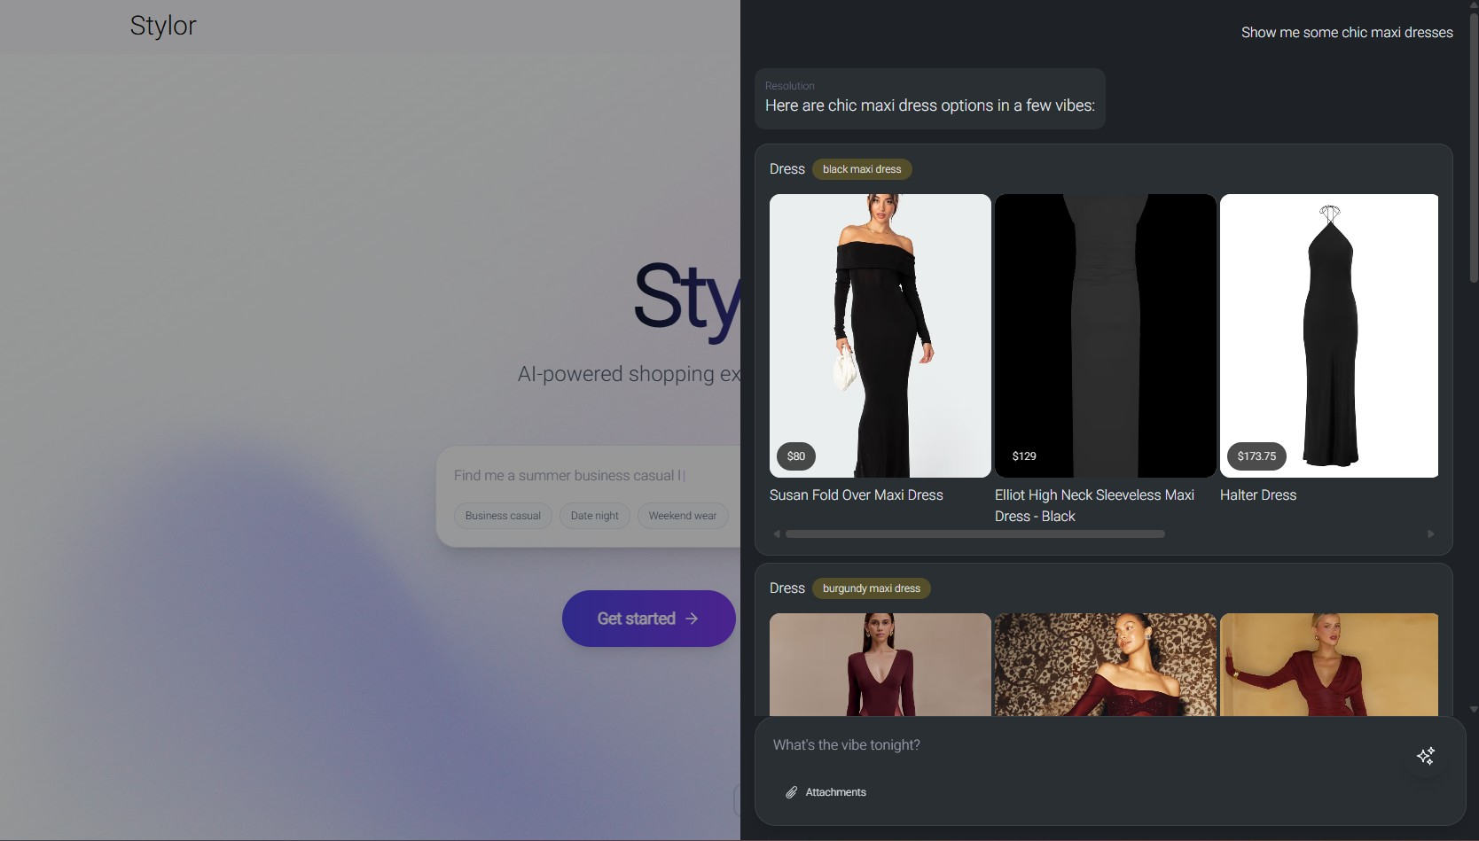1479x841 pixels.
Task: Click the Stylor logo in header
Action: click(x=163, y=26)
